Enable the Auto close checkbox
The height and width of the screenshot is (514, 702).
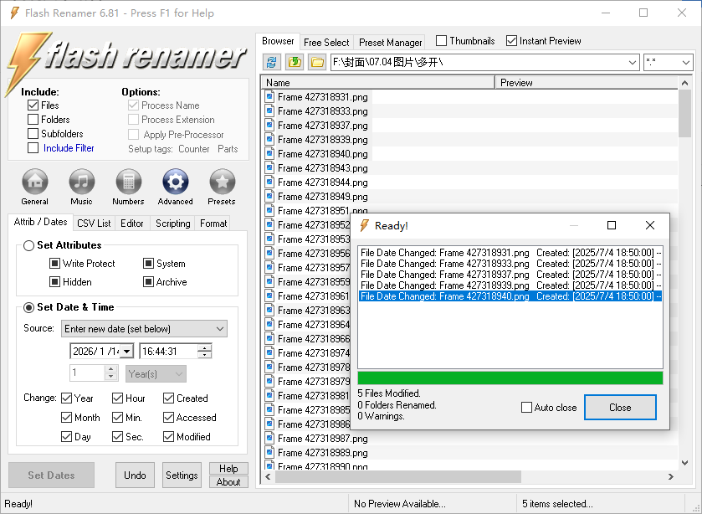click(526, 408)
